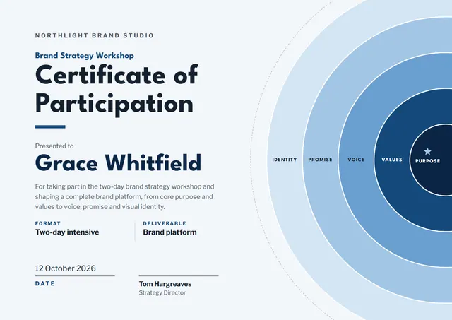The height and width of the screenshot is (320, 452).
Task: Select the Two-day intensive value
Action: pyautogui.click(x=67, y=232)
